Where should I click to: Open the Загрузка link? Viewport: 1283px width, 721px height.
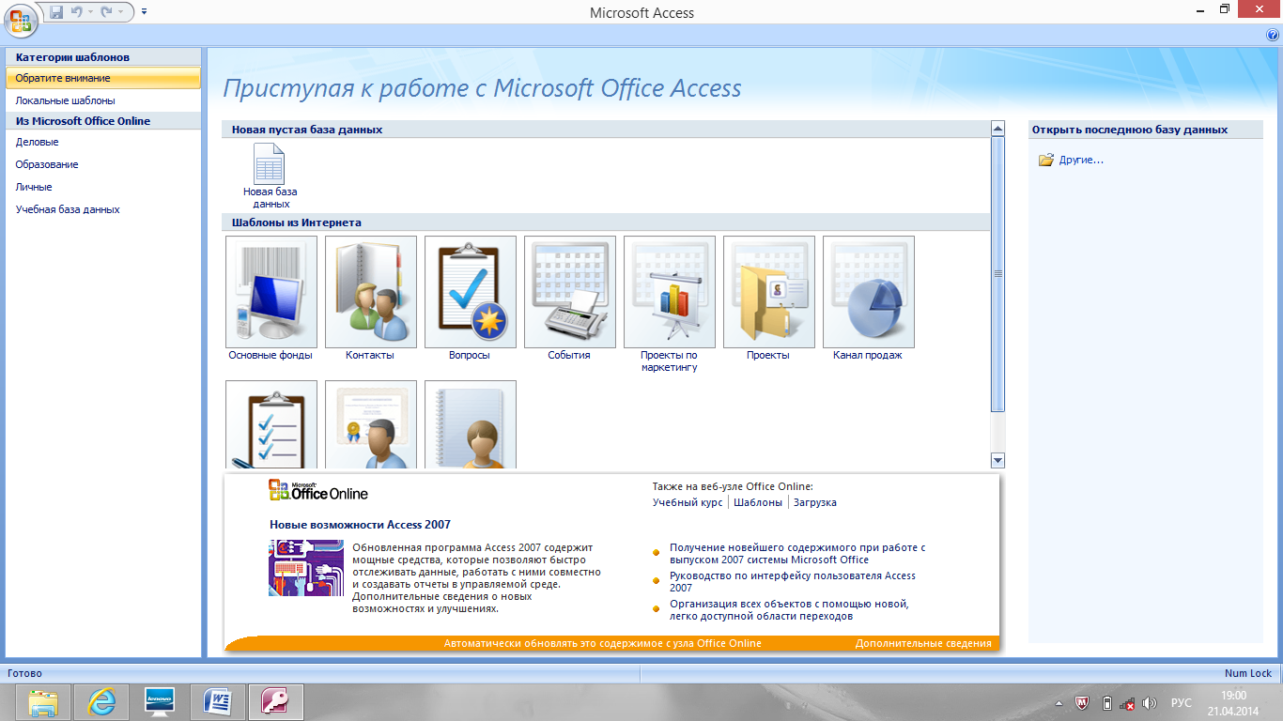point(815,502)
